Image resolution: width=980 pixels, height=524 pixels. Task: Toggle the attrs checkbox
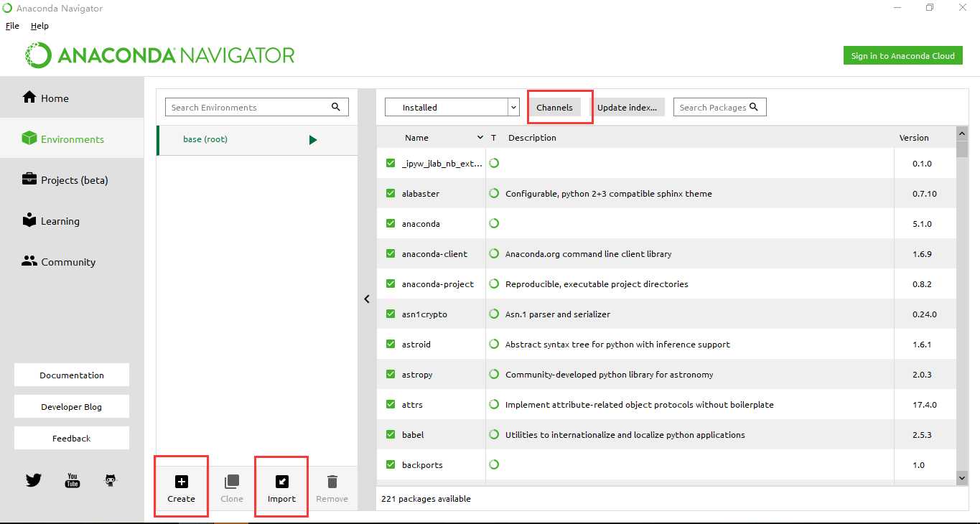(391, 404)
